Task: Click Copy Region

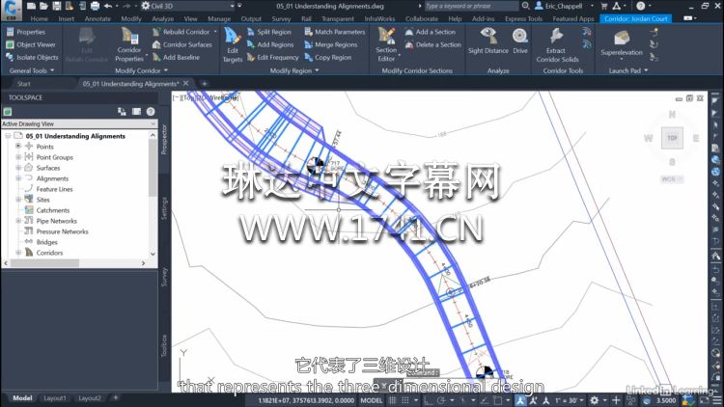Action: [x=328, y=57]
